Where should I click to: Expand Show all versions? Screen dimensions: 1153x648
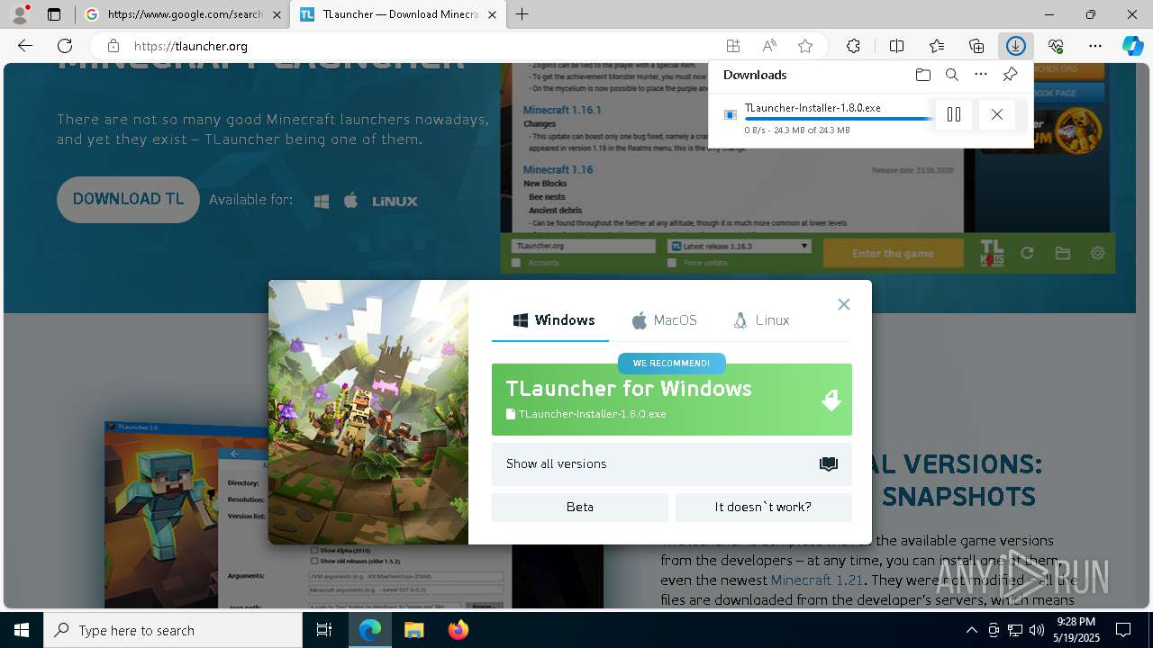[x=671, y=464]
